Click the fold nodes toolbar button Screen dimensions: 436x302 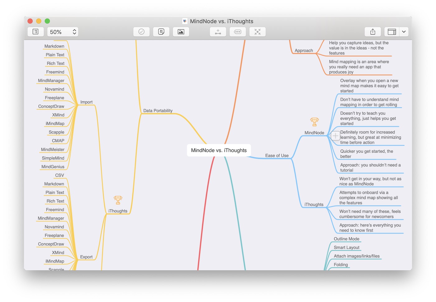[258, 32]
